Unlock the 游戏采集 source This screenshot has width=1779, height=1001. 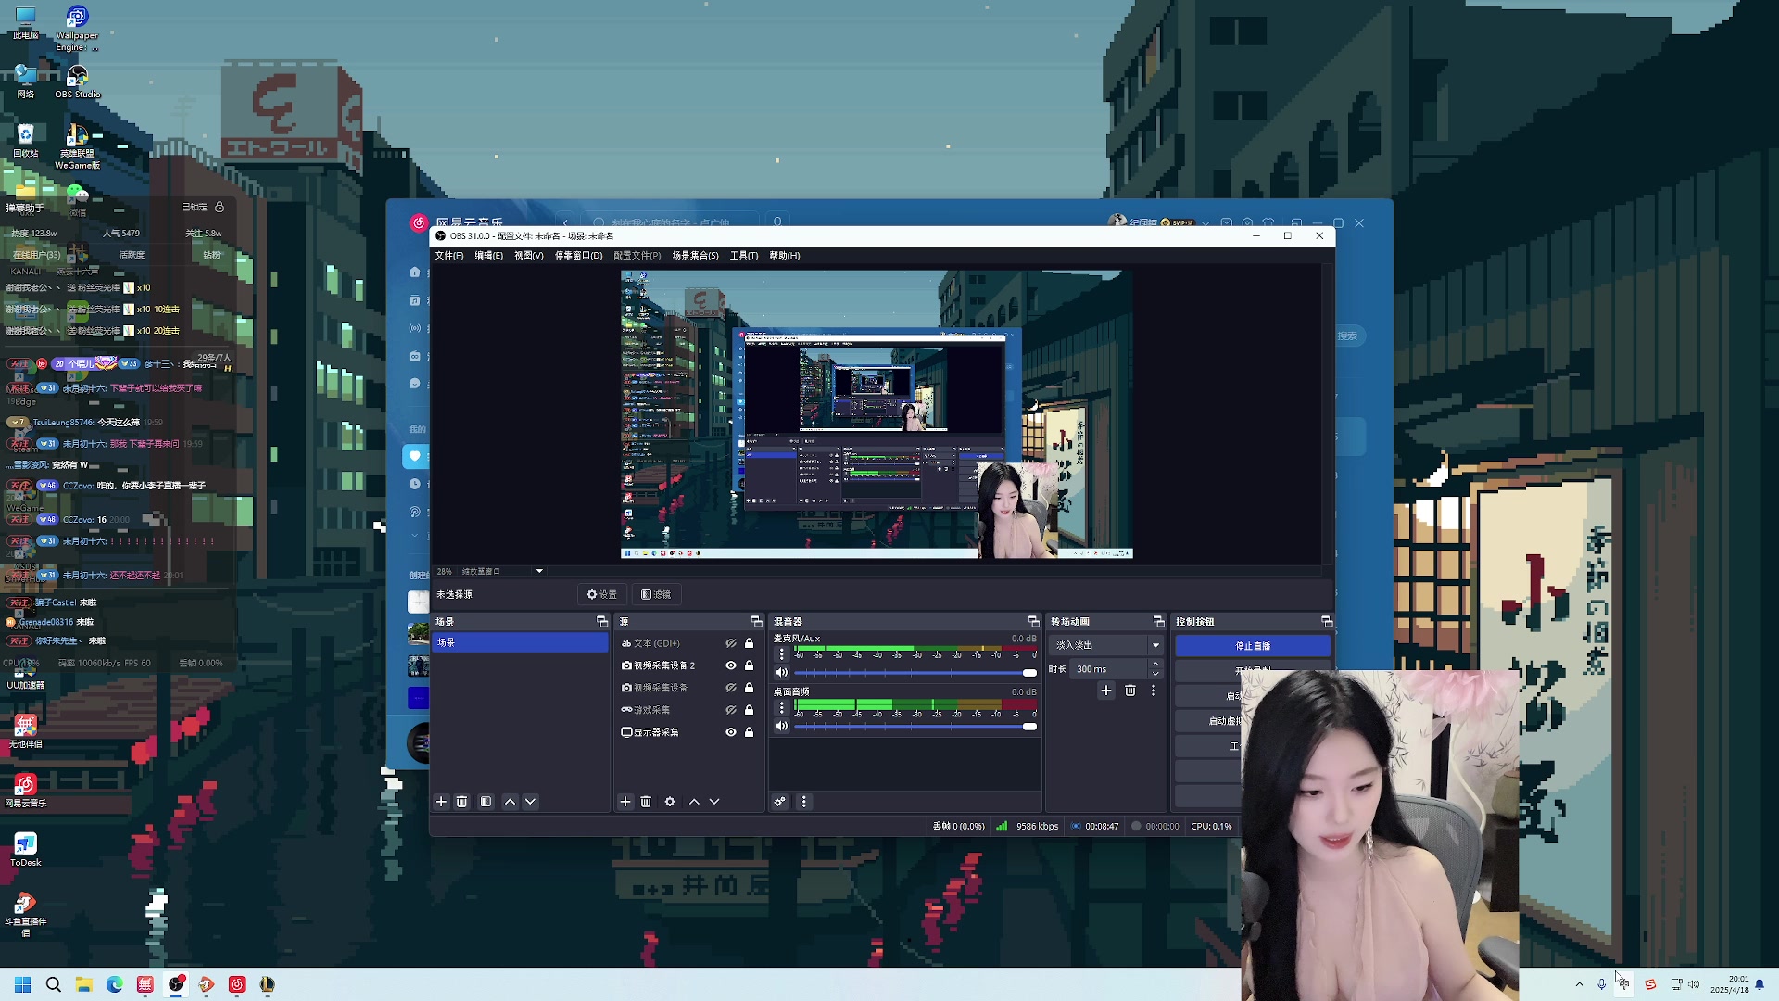(750, 710)
